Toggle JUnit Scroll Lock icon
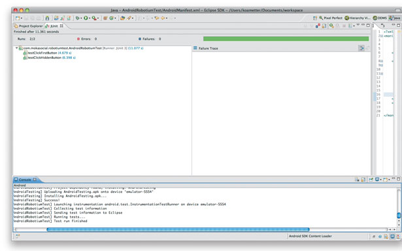Viewport: 402px width, 251px height. [x=324, y=25]
